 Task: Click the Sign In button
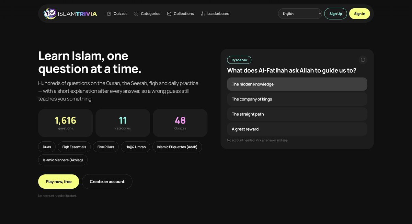coord(359,14)
